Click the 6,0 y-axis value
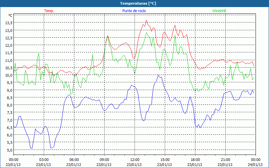This screenshot has width=269, height=168. (10, 135)
